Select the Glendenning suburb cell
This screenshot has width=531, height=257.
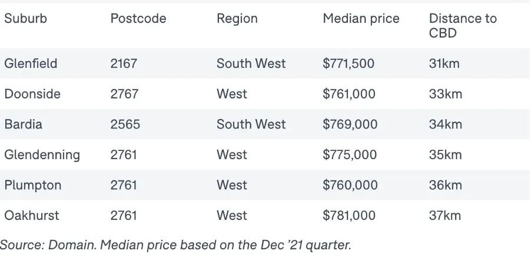[x=42, y=155]
